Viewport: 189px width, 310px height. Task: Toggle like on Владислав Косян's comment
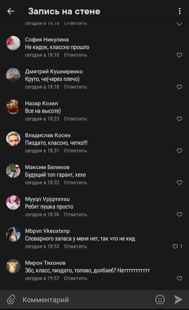[179, 150]
